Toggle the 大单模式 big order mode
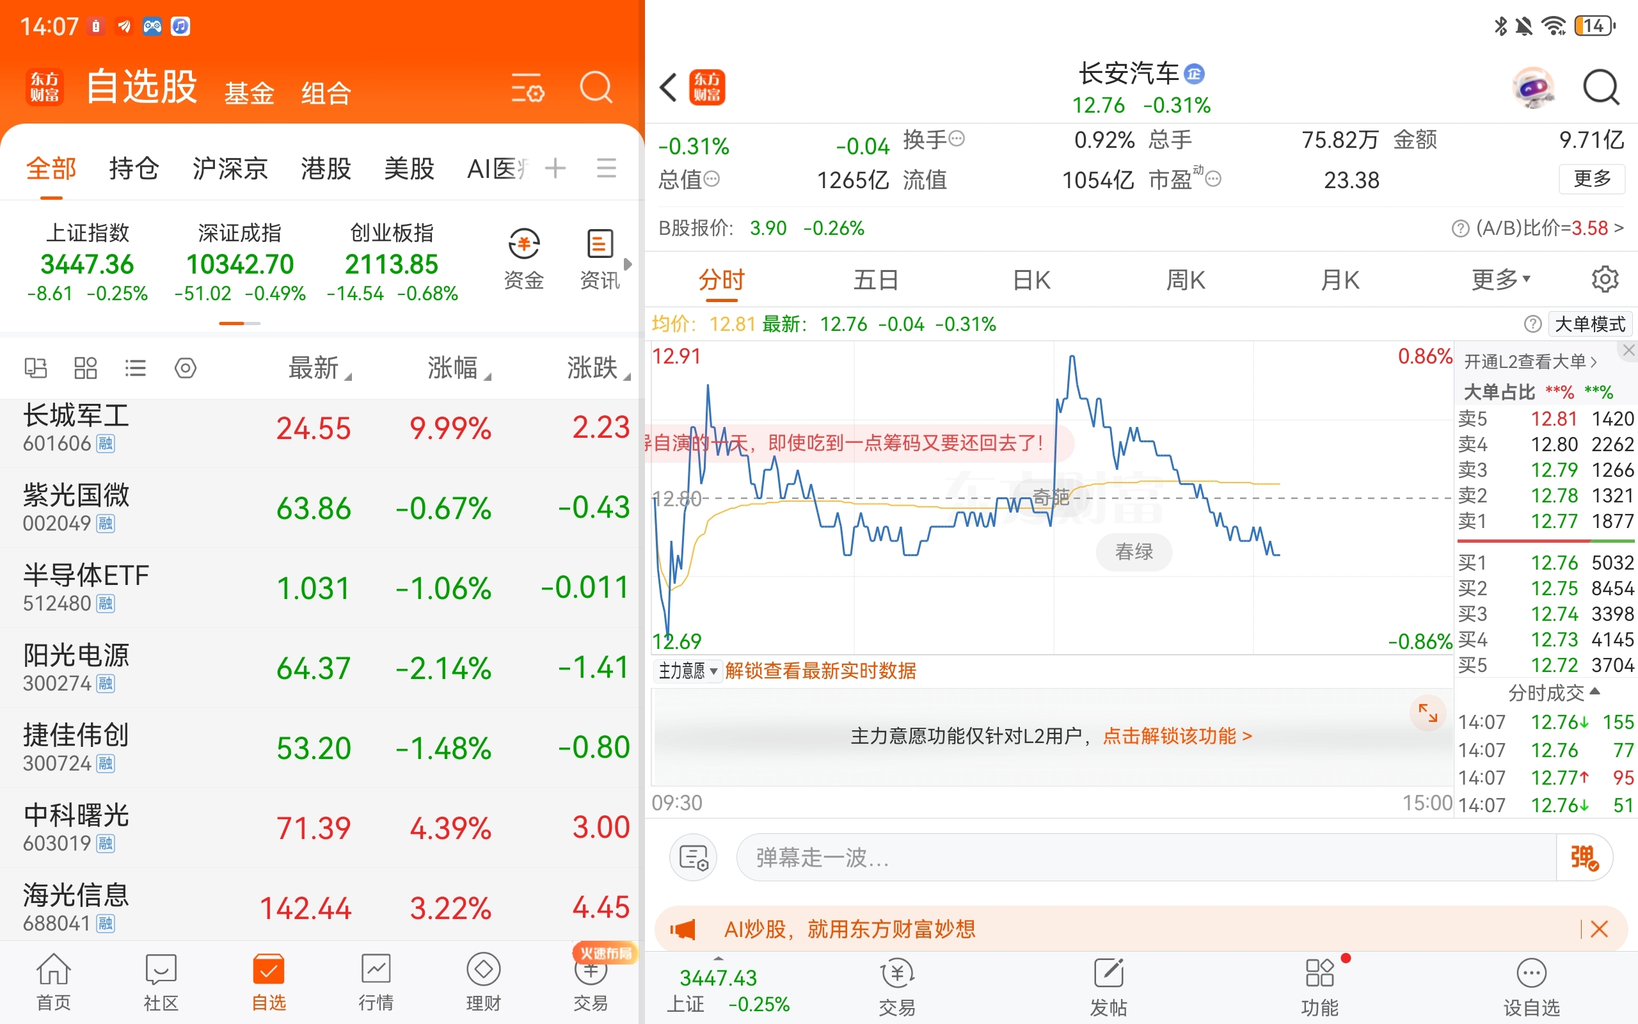The image size is (1638, 1024). (1589, 324)
